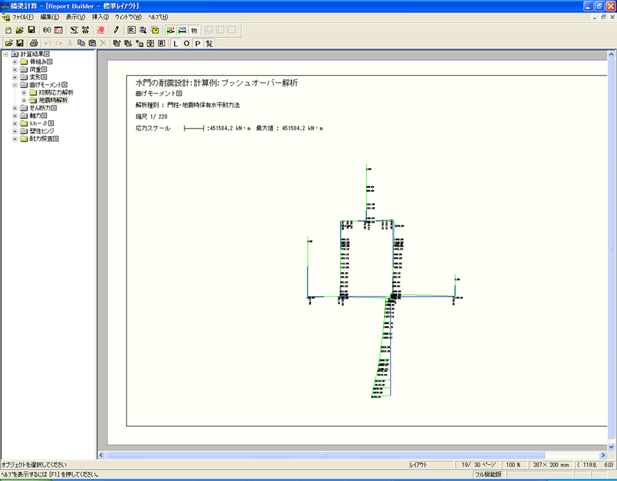Viewport: 617px width, 481px height.
Task: Expand the 耐力照査図 tree node
Action: tap(15, 139)
